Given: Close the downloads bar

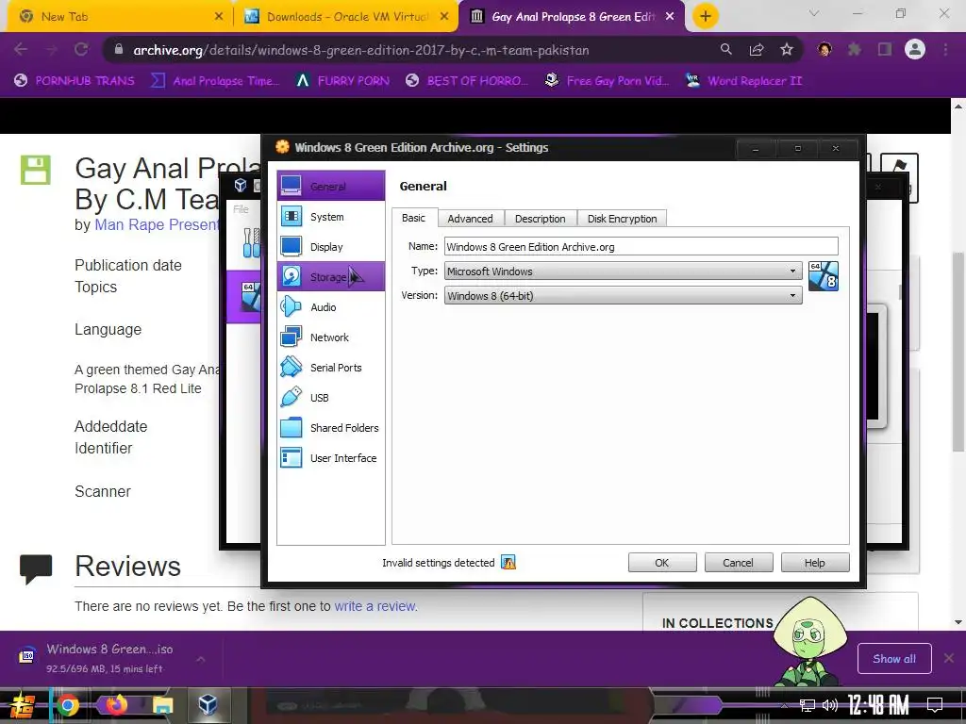Looking at the screenshot, I should [x=949, y=658].
